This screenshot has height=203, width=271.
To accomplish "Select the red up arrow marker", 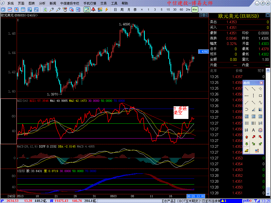I will tap(247, 137).
